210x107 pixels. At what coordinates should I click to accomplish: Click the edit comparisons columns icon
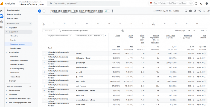tap(190, 11)
